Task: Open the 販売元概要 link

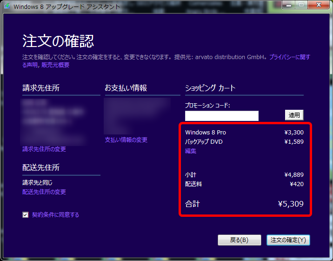Action: (55, 65)
